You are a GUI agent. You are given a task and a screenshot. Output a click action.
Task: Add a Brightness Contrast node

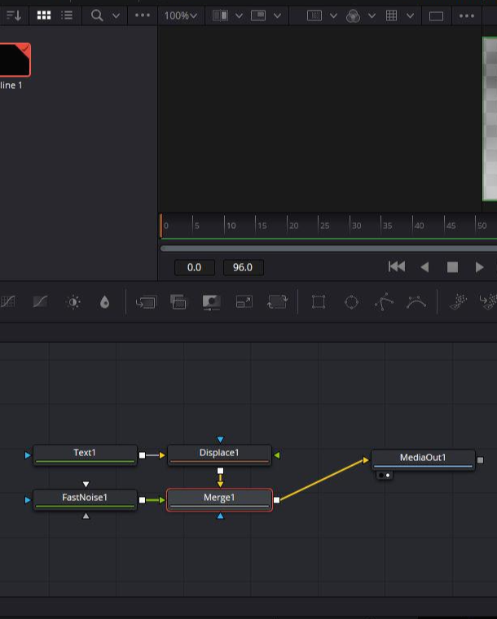click(73, 302)
